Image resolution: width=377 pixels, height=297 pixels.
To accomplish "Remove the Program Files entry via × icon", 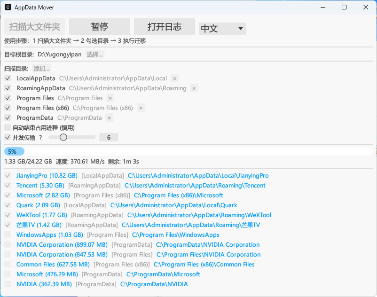I will (110, 98).
